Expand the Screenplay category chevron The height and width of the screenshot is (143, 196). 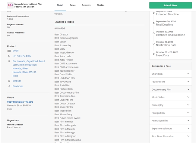click(x=188, y=105)
